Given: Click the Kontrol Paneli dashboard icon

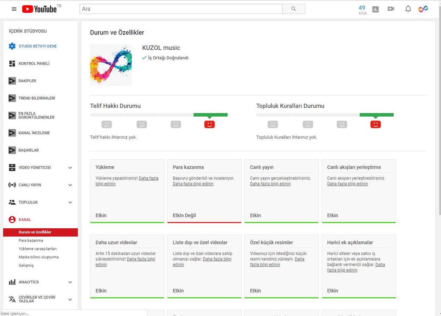Looking at the screenshot, I should [x=12, y=63].
